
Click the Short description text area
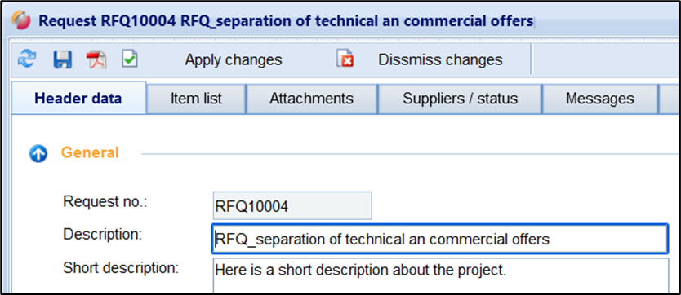pos(441,275)
